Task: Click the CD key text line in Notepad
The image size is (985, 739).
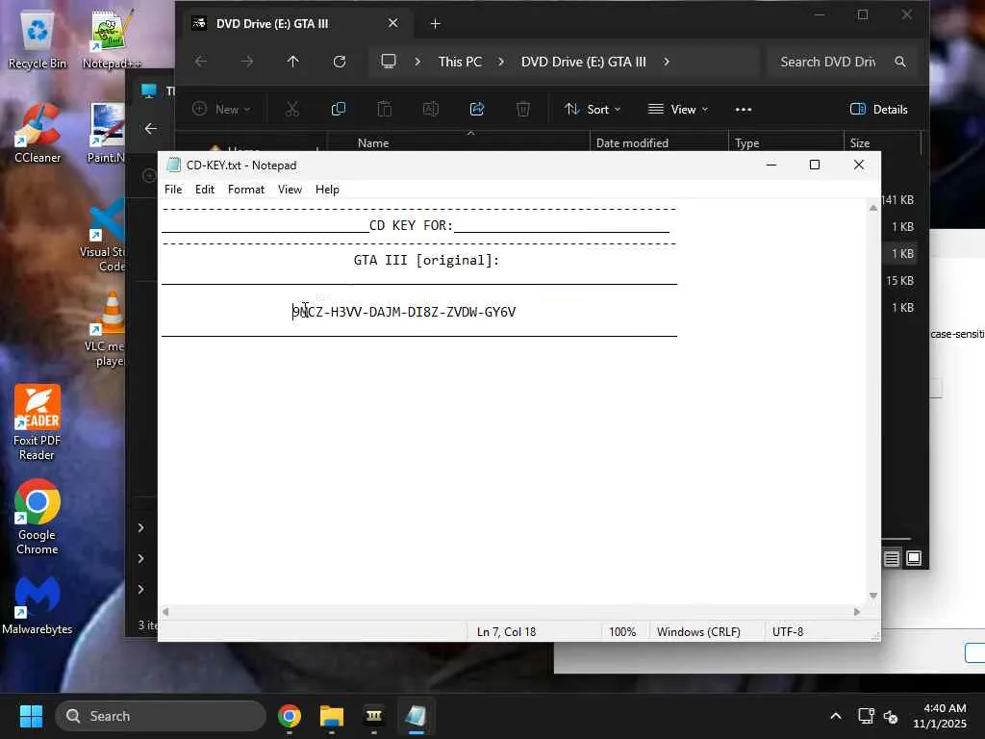Action: (x=404, y=313)
